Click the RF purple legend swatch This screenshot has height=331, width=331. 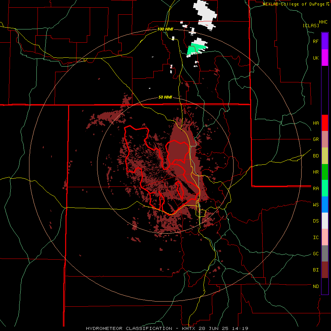click(325, 41)
